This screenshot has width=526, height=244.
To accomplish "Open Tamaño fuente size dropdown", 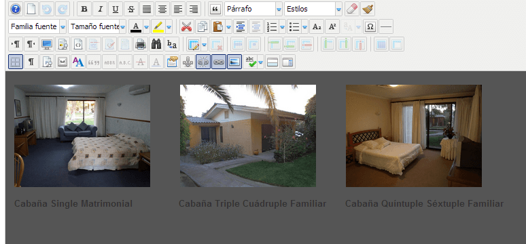I will pyautogui.click(x=97, y=26).
